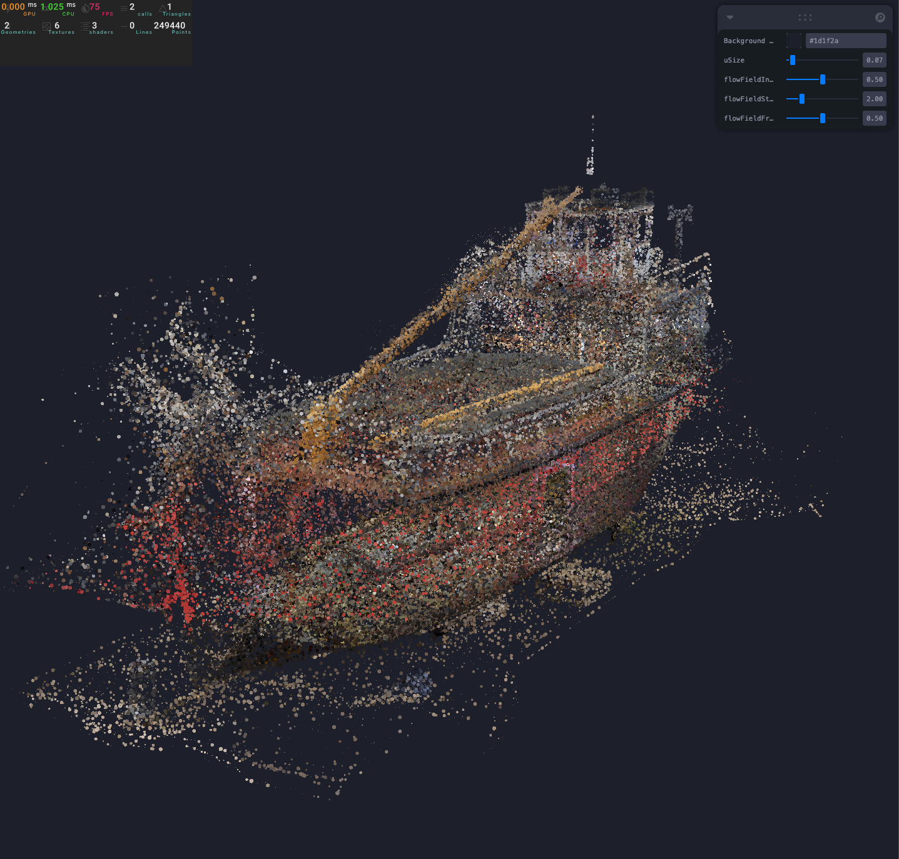The width and height of the screenshot is (899, 859).
Task: Click the flowFieldSt… slider handle
Action: 802,99
